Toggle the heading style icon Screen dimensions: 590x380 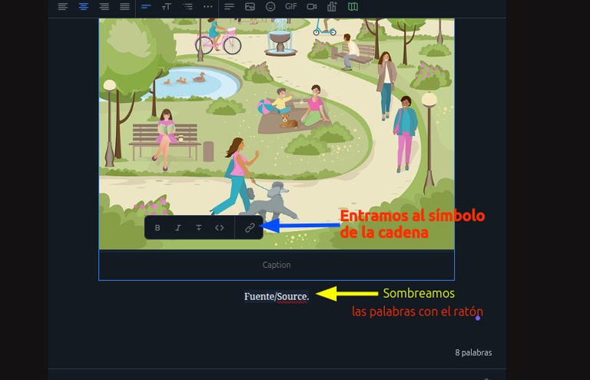click(x=146, y=6)
